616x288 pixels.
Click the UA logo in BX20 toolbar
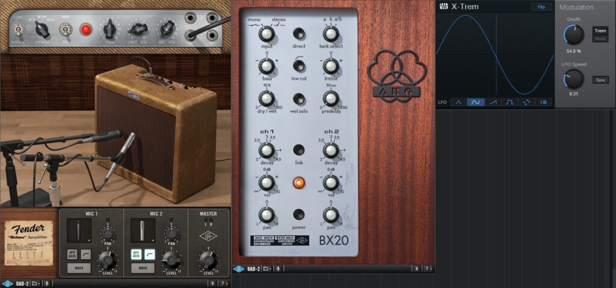coord(238,269)
